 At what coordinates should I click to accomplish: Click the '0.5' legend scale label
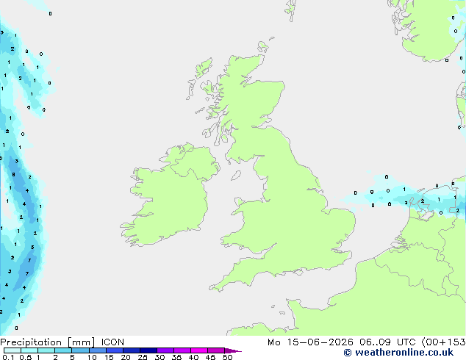click(26, 357)
